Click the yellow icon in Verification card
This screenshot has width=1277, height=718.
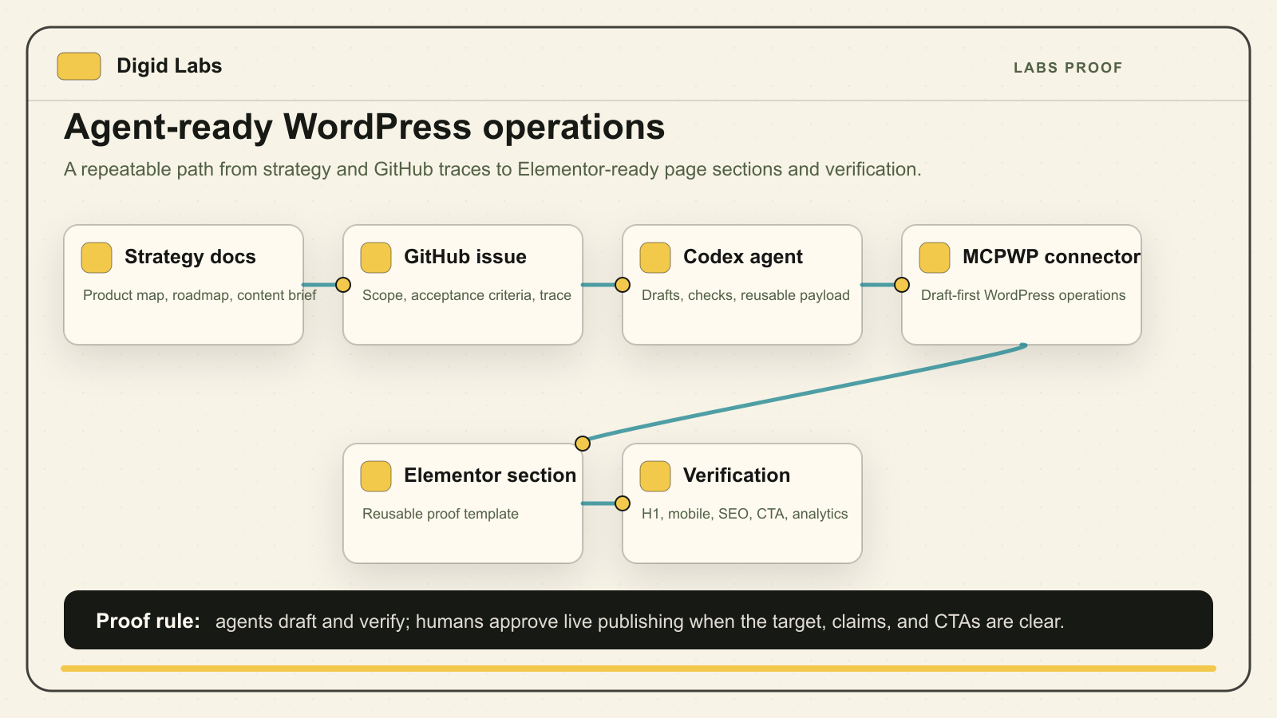click(655, 476)
